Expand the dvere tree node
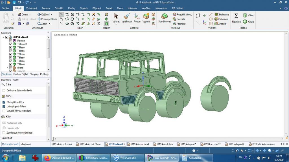 pyautogui.click(x=7, y=68)
